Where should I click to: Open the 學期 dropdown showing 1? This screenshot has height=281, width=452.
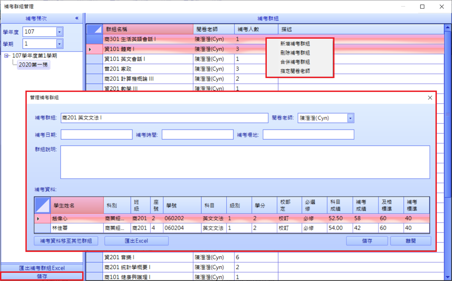pos(59,44)
